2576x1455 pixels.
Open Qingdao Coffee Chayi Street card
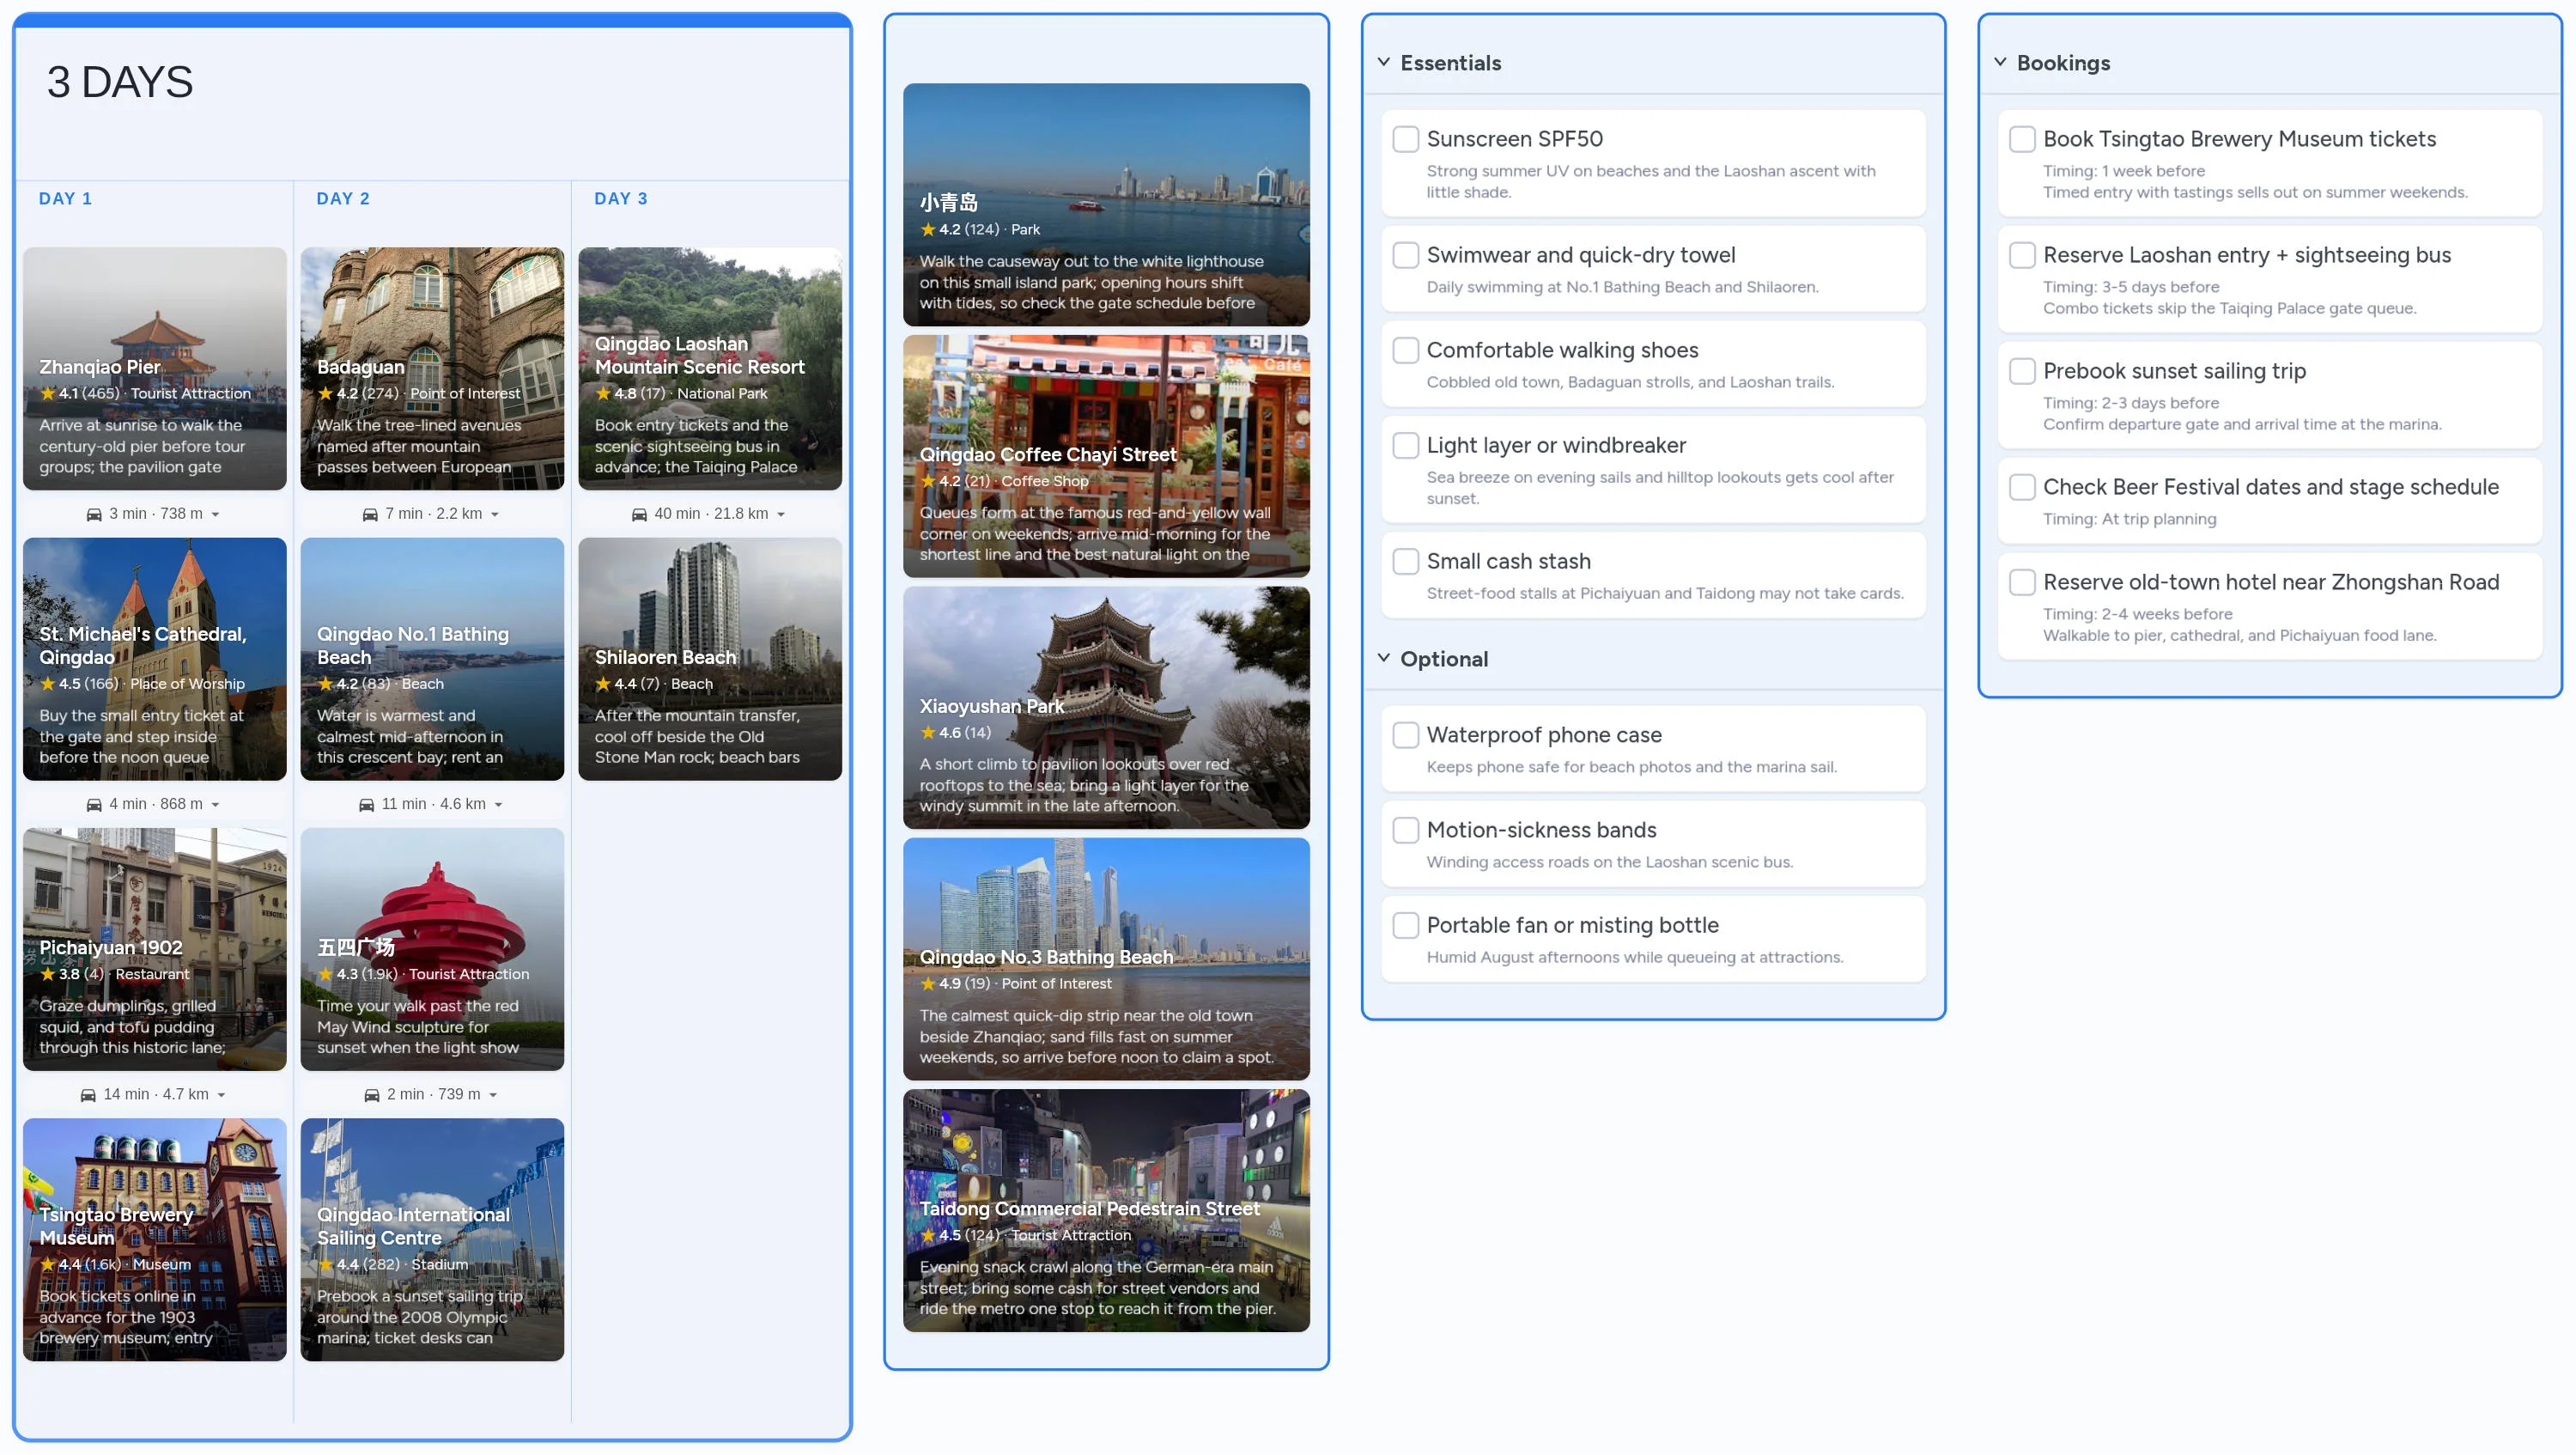pos(1106,457)
